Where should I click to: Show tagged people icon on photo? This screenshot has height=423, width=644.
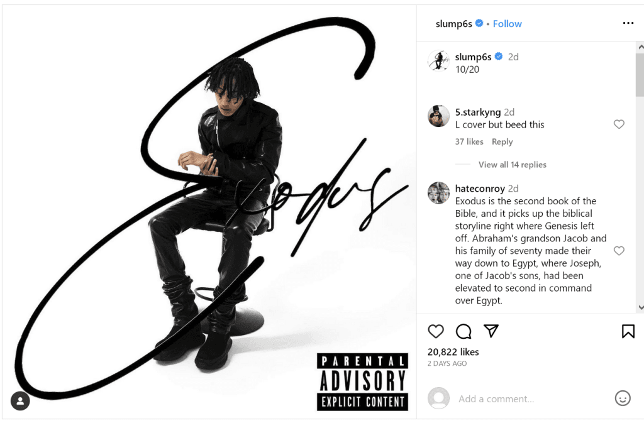tap(20, 401)
